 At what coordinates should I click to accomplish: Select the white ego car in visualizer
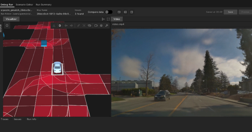pyautogui.click(x=57, y=68)
